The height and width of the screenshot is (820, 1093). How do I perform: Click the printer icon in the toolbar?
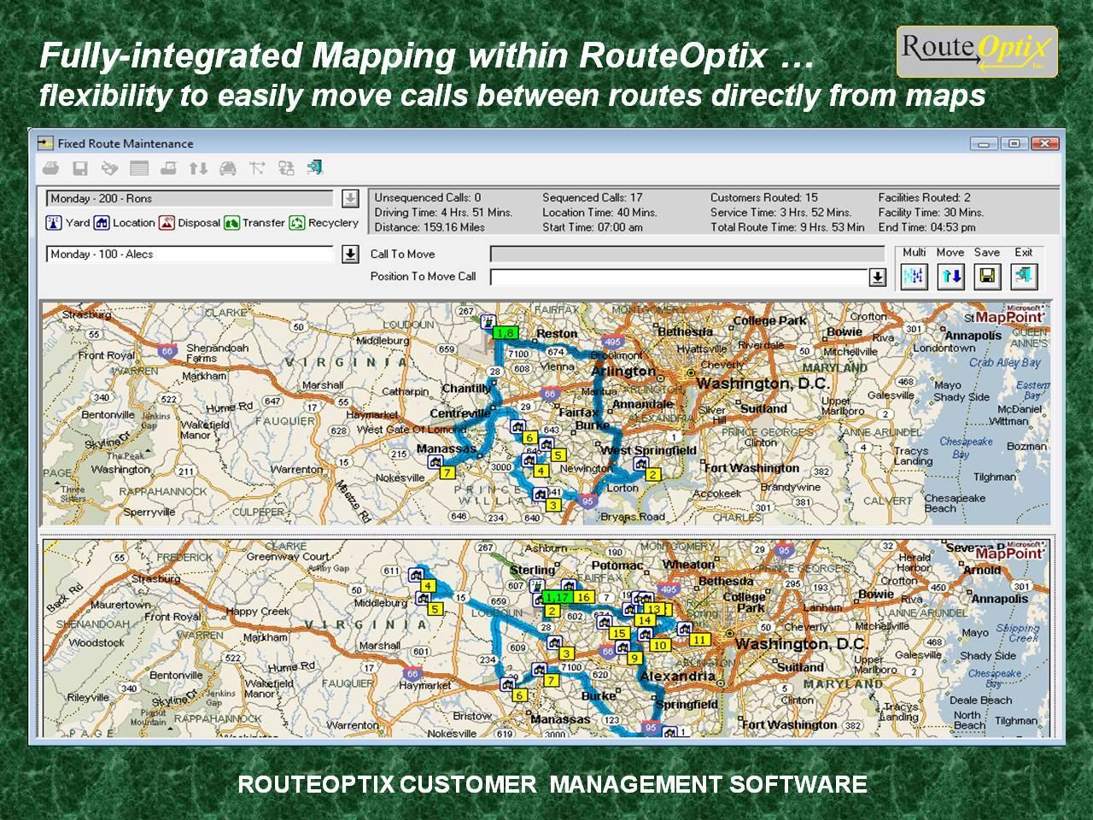51,168
